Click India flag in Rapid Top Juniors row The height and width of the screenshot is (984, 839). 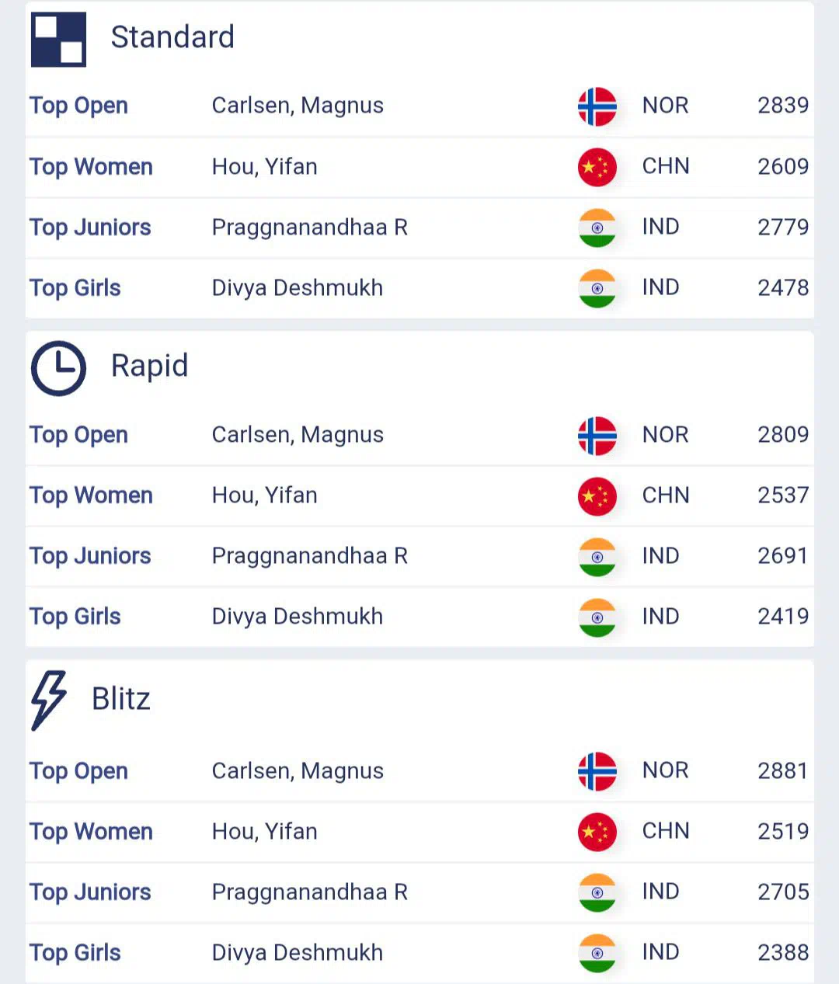[x=597, y=557]
